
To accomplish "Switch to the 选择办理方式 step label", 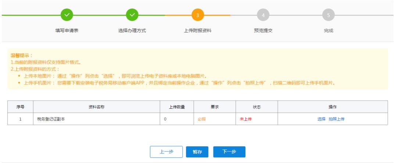I will tap(132, 30).
